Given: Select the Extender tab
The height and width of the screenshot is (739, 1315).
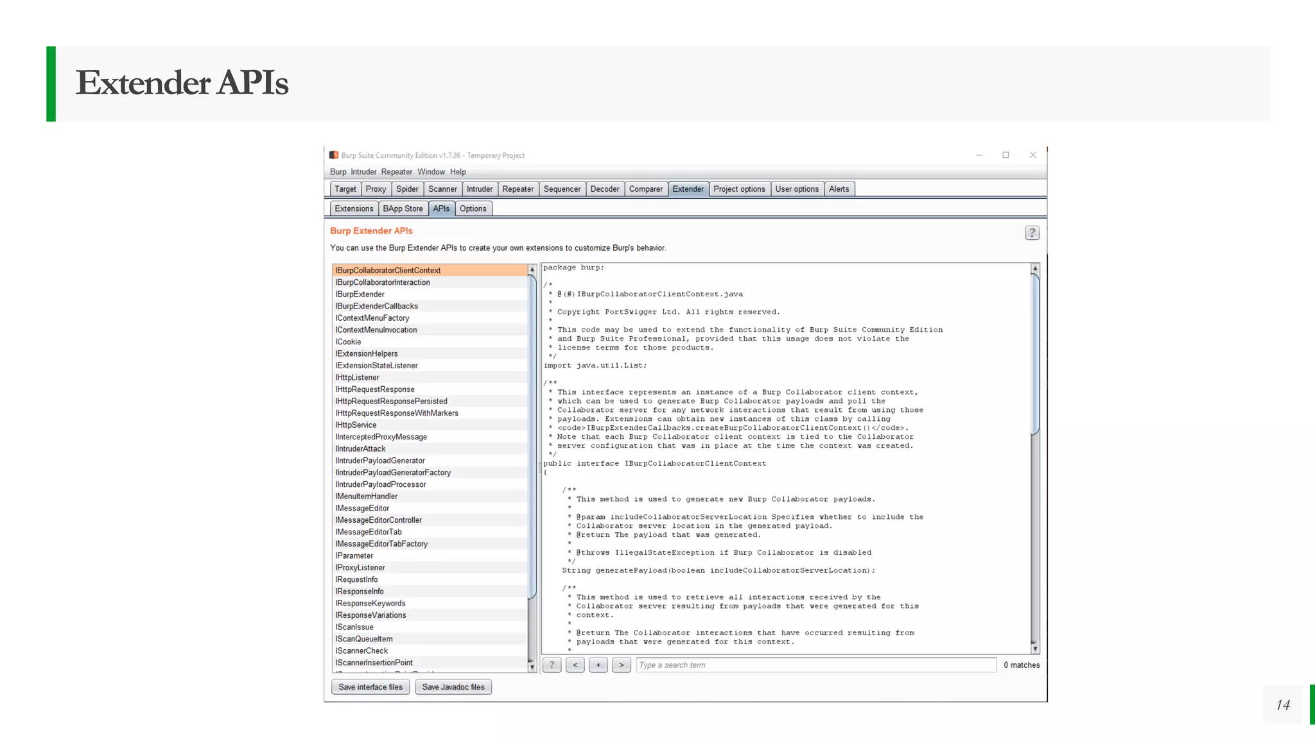Looking at the screenshot, I should [x=688, y=189].
